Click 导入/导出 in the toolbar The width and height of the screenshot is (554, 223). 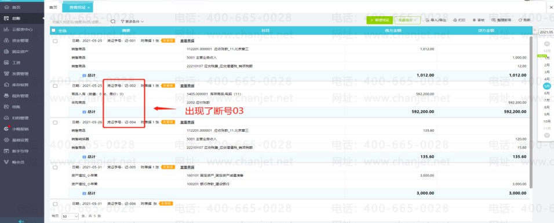(x=436, y=20)
